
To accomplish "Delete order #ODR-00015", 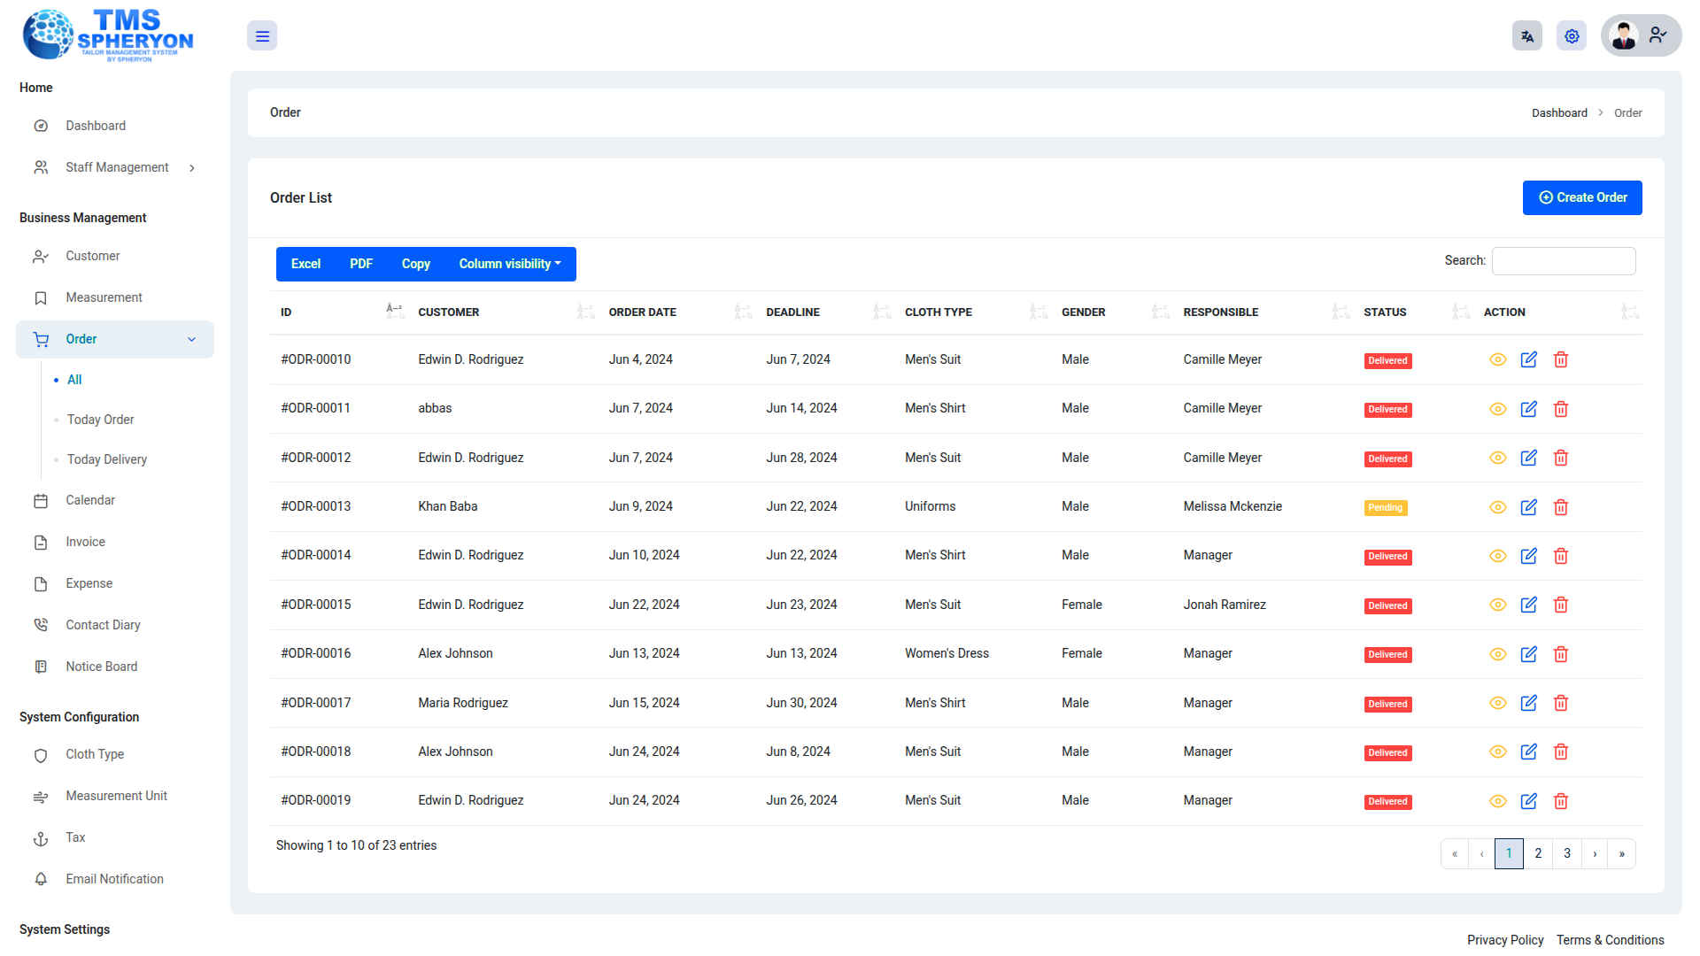I will [1561, 605].
